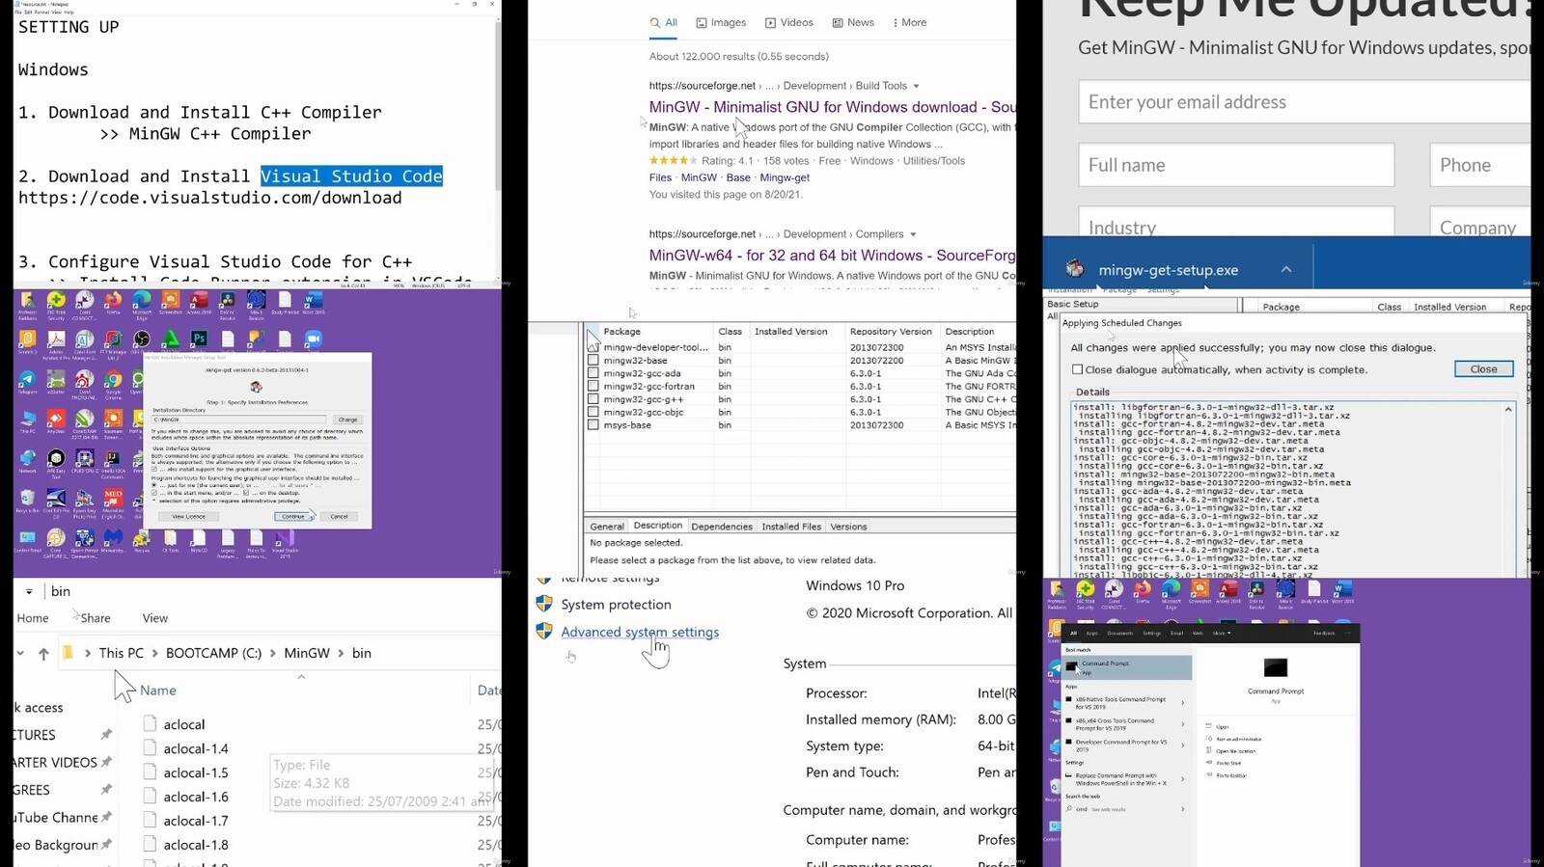Open MinGW-w64 SourceForge search result
The image size is (1544, 867).
[832, 256]
